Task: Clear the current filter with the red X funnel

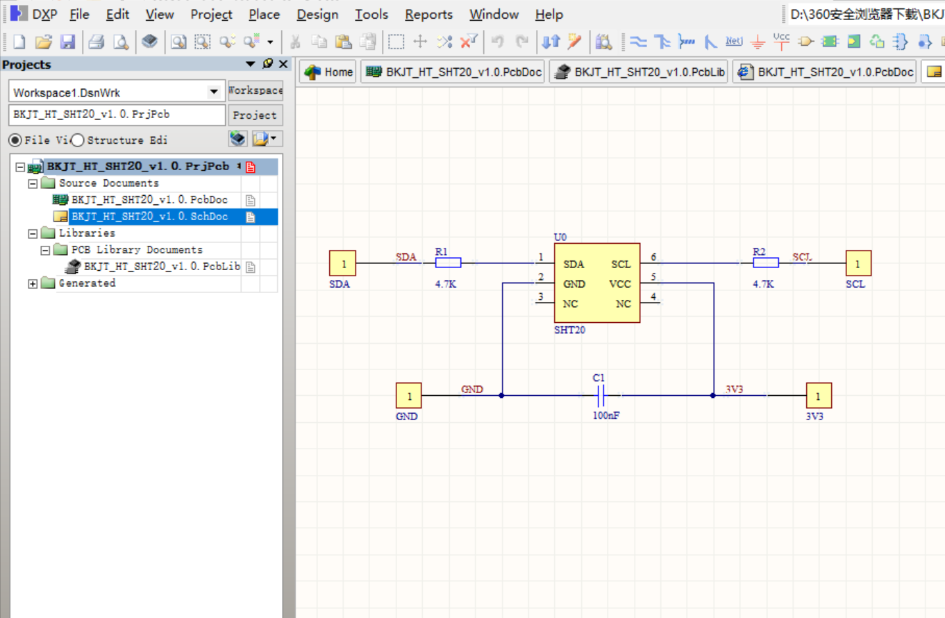Action: coord(469,42)
